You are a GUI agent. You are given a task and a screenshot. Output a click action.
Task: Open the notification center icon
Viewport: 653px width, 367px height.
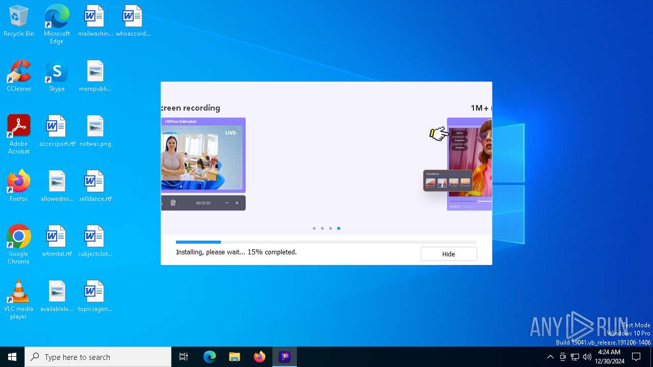click(637, 357)
